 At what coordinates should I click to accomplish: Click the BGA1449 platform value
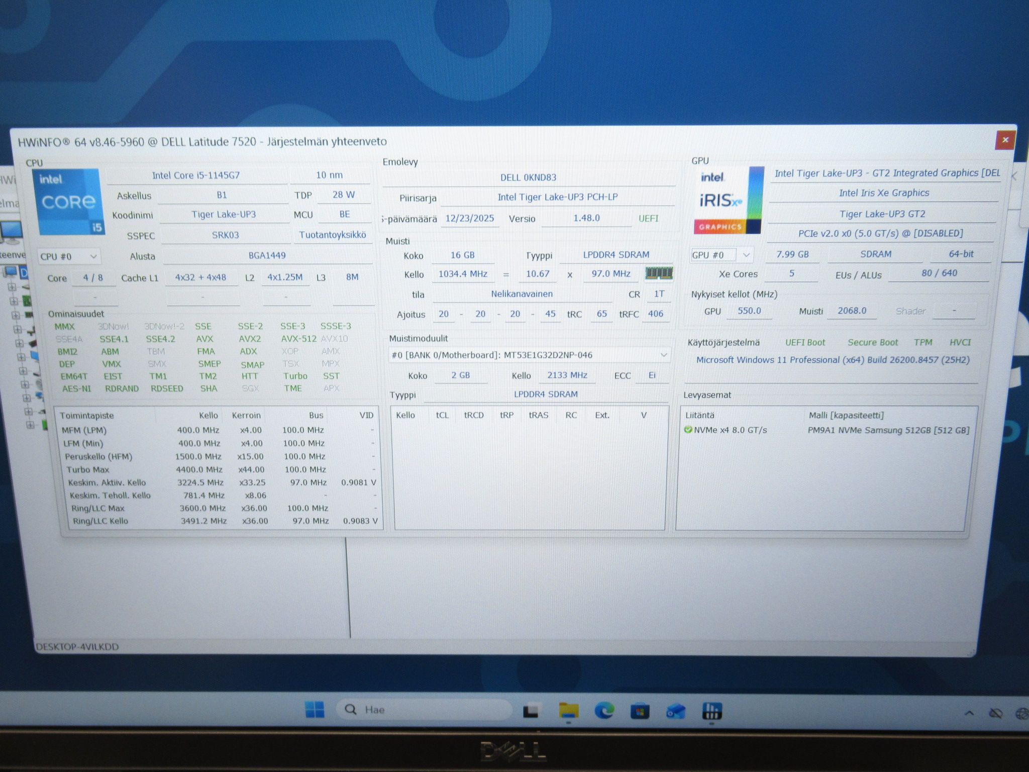pyautogui.click(x=267, y=256)
